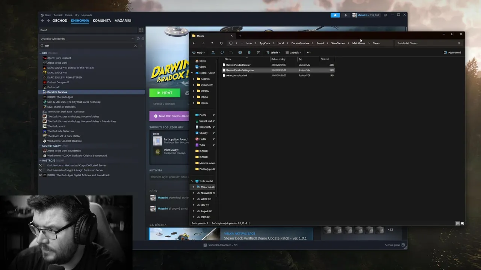The width and height of the screenshot is (481, 270).
Task: Collapse the Tento počítač tree node
Action: tap(192, 181)
